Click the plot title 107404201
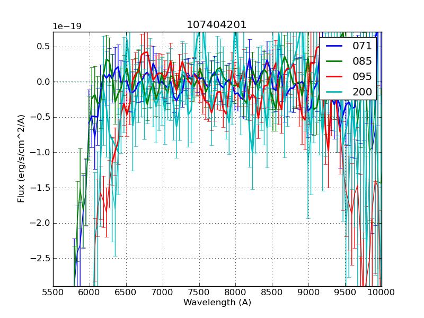 pos(216,25)
